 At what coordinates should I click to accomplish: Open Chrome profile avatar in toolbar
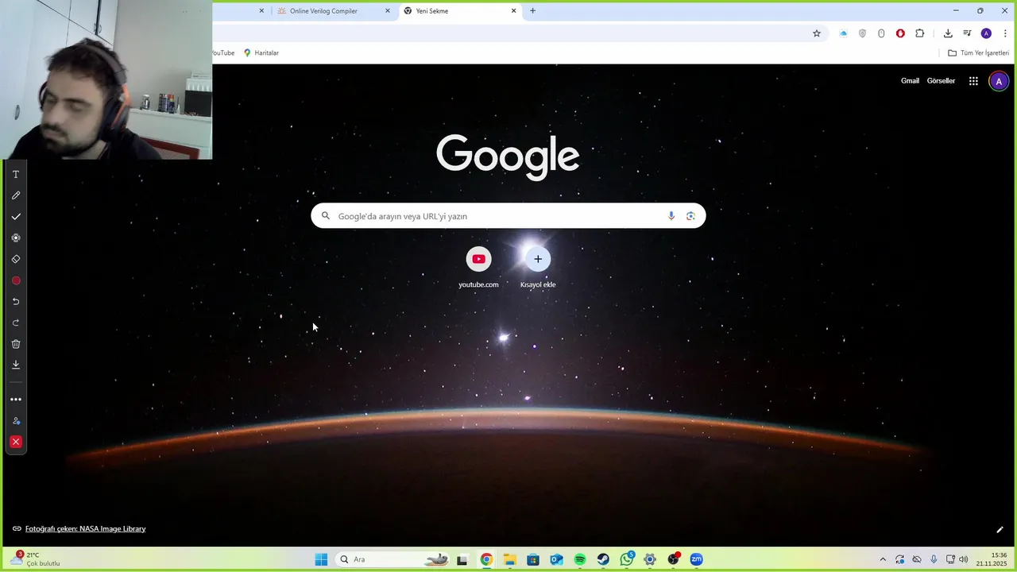[986, 33]
